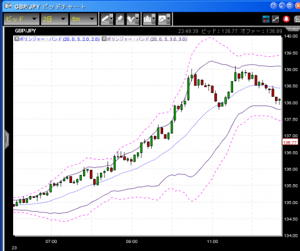Open the ビッド price type dropdown
The height and width of the screenshot is (251, 300).
coord(21,19)
